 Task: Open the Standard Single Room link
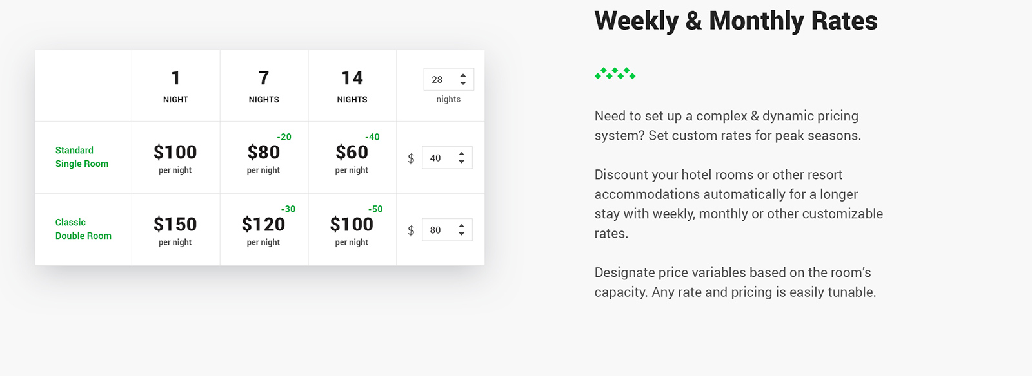coord(82,157)
